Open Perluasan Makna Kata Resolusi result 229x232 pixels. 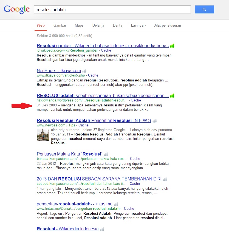point(70,154)
